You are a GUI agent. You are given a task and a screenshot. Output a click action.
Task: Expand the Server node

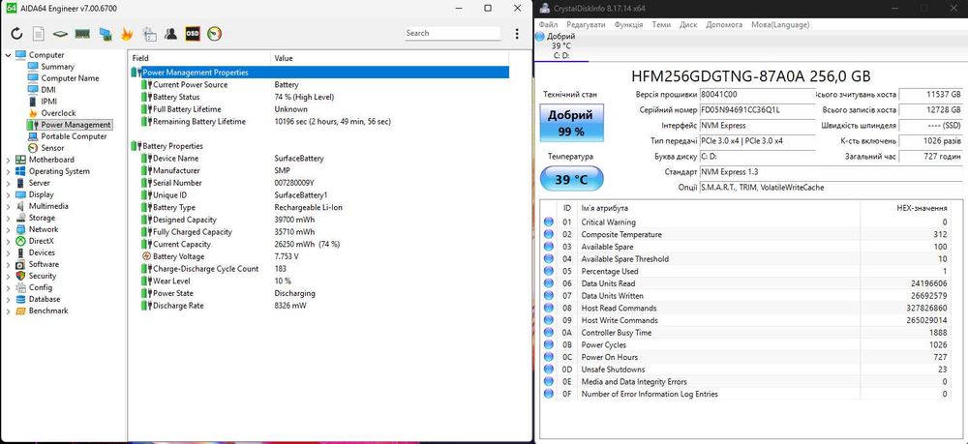8,183
